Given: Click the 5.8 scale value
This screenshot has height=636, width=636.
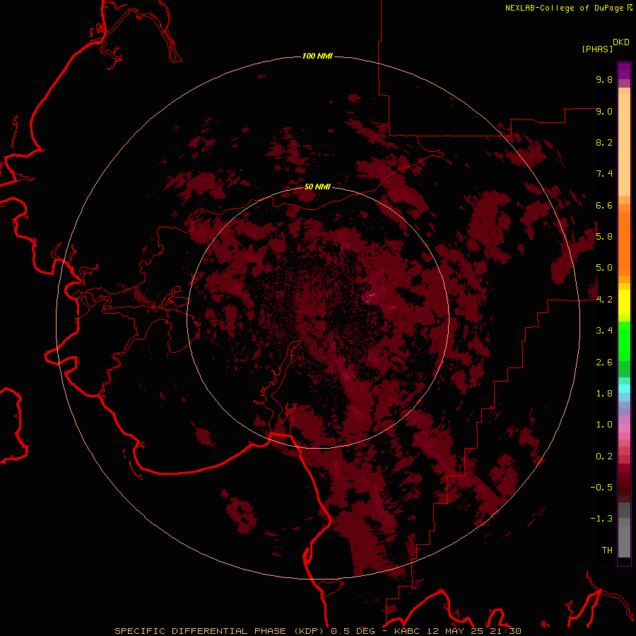Looking at the screenshot, I should (x=604, y=237).
